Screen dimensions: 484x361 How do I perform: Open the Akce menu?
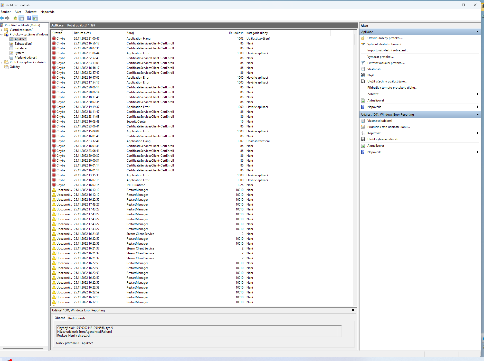(18, 12)
